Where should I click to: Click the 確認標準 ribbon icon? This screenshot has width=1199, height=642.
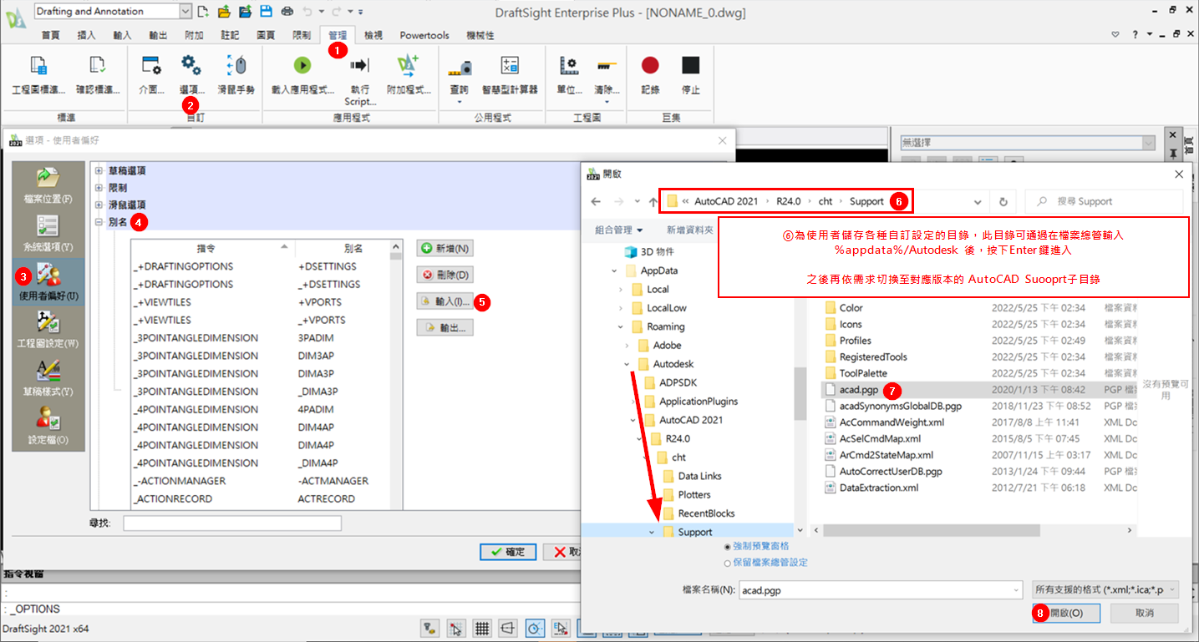[x=97, y=66]
